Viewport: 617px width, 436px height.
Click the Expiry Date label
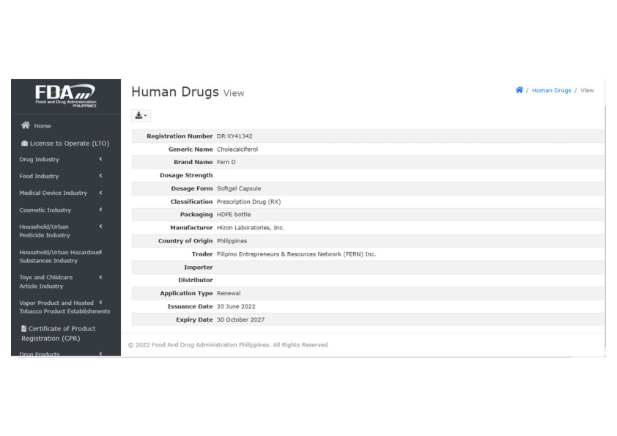click(194, 319)
